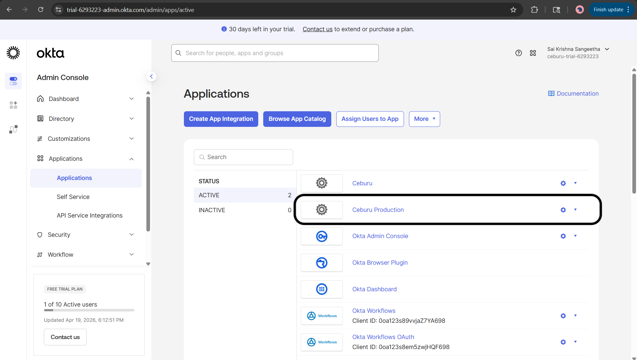
Task: Open the apps grid icon near profile
Action: (x=533, y=53)
